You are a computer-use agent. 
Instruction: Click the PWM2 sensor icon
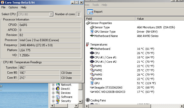[92, 70]
